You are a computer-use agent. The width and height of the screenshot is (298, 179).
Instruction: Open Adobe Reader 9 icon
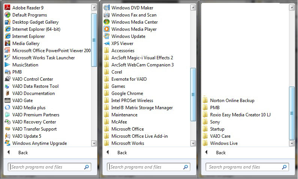[8, 8]
